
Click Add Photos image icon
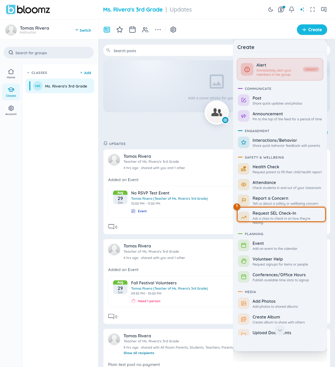tap(244, 304)
